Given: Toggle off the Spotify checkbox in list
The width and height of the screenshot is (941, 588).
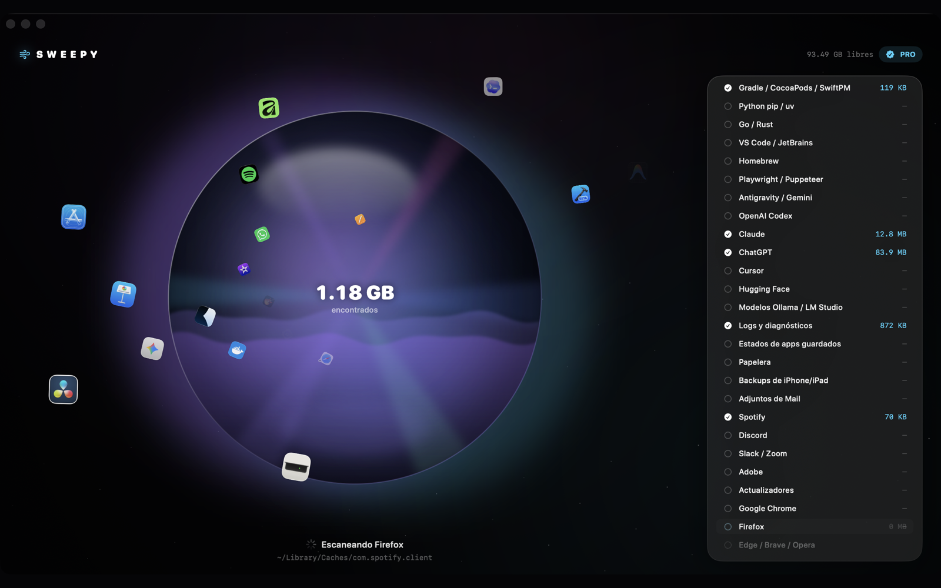Looking at the screenshot, I should (728, 417).
